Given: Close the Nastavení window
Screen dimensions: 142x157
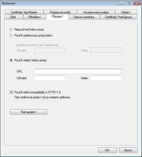Looking at the screenshot, I should (x=137, y=3).
